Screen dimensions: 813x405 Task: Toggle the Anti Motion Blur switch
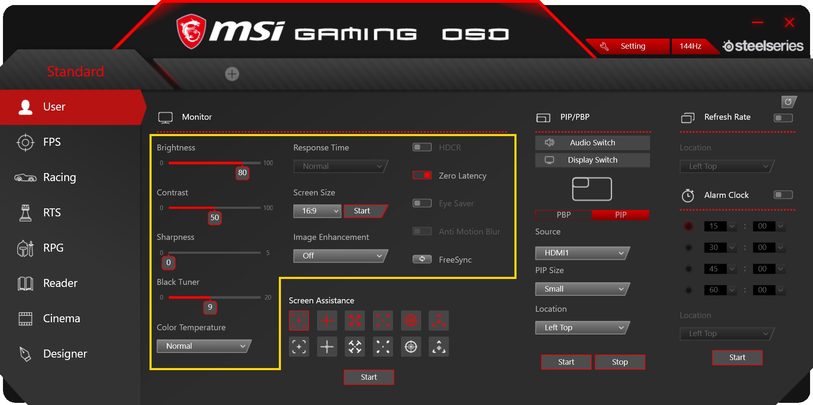pyautogui.click(x=422, y=231)
